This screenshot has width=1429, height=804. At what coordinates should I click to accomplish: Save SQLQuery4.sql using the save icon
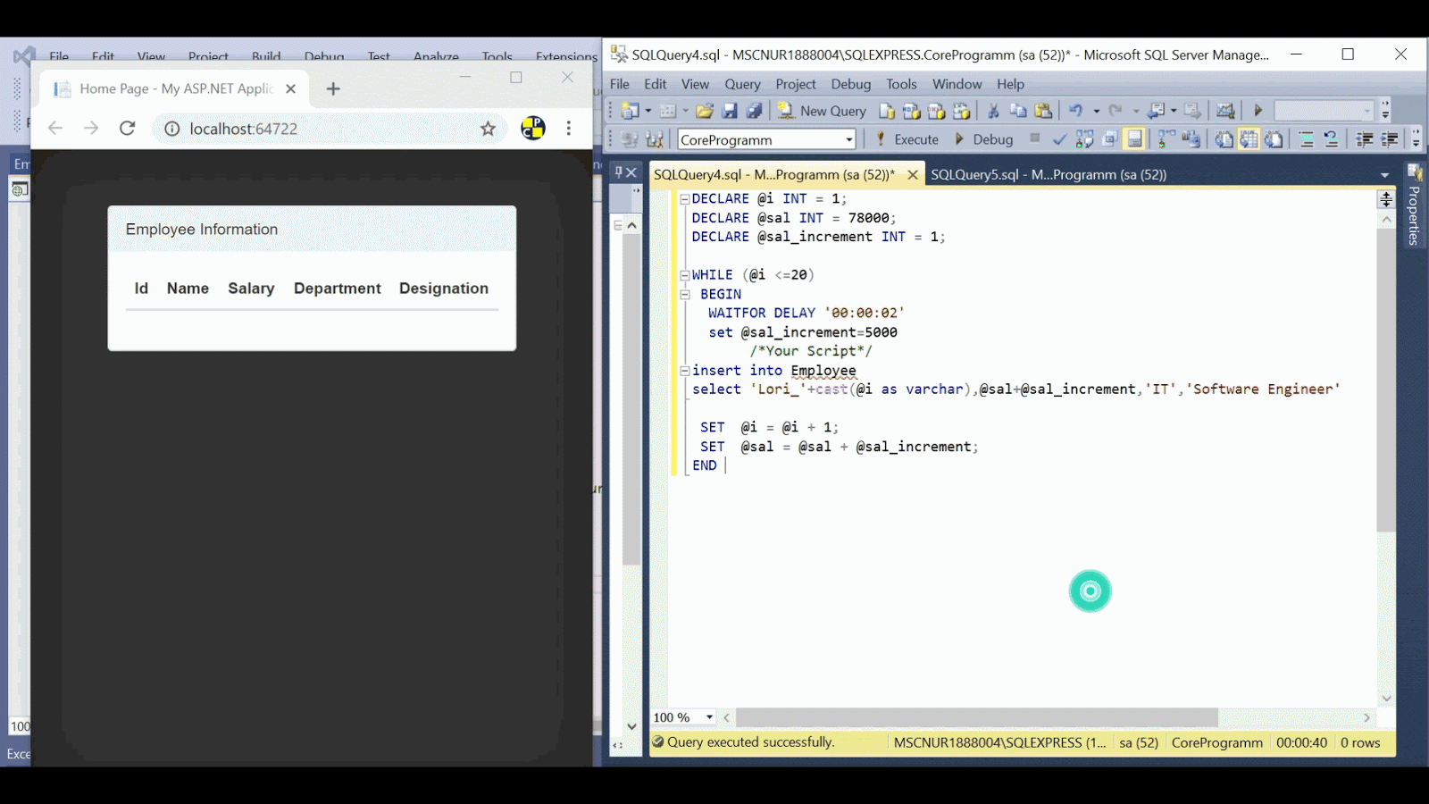point(731,110)
